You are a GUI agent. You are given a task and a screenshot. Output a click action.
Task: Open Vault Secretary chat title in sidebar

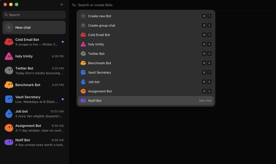click(28, 97)
